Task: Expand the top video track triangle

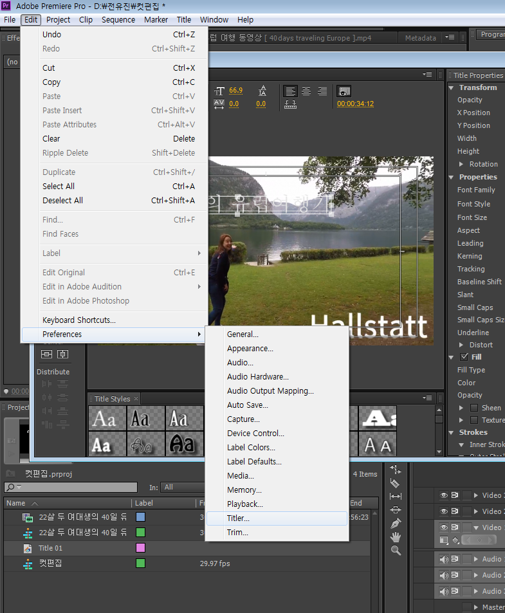Action: [x=475, y=495]
